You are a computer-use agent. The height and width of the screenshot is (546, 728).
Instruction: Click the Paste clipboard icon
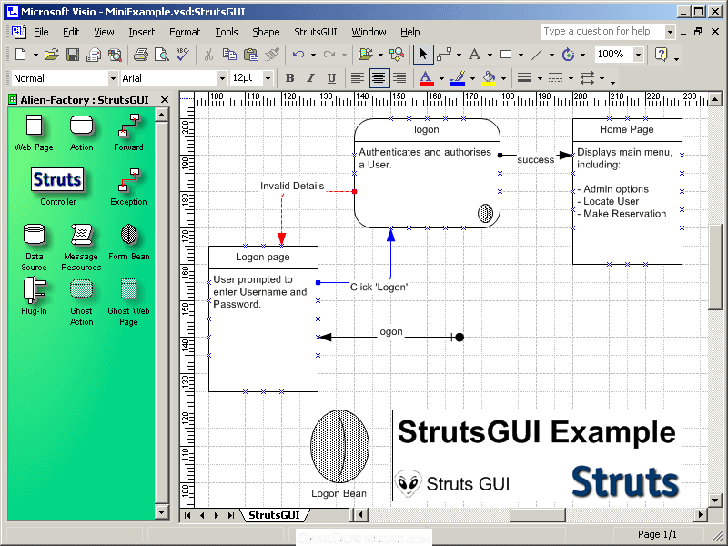coord(251,55)
